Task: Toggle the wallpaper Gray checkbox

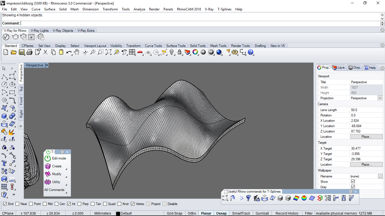Action: click(x=353, y=187)
